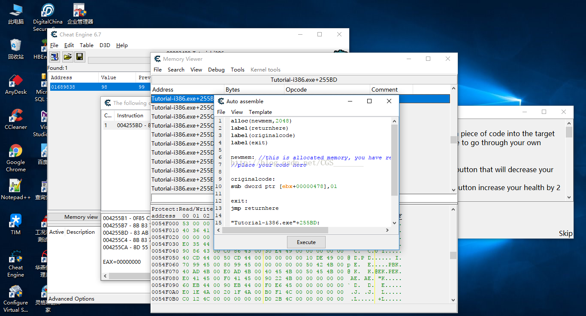Click Advanced Options at the bottom
This screenshot has width=586, height=316.
coord(72,298)
